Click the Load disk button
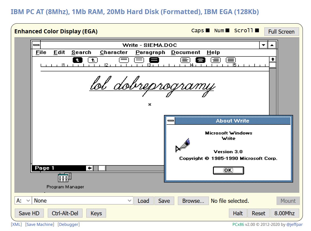This screenshot has width=311, height=231. (143, 201)
